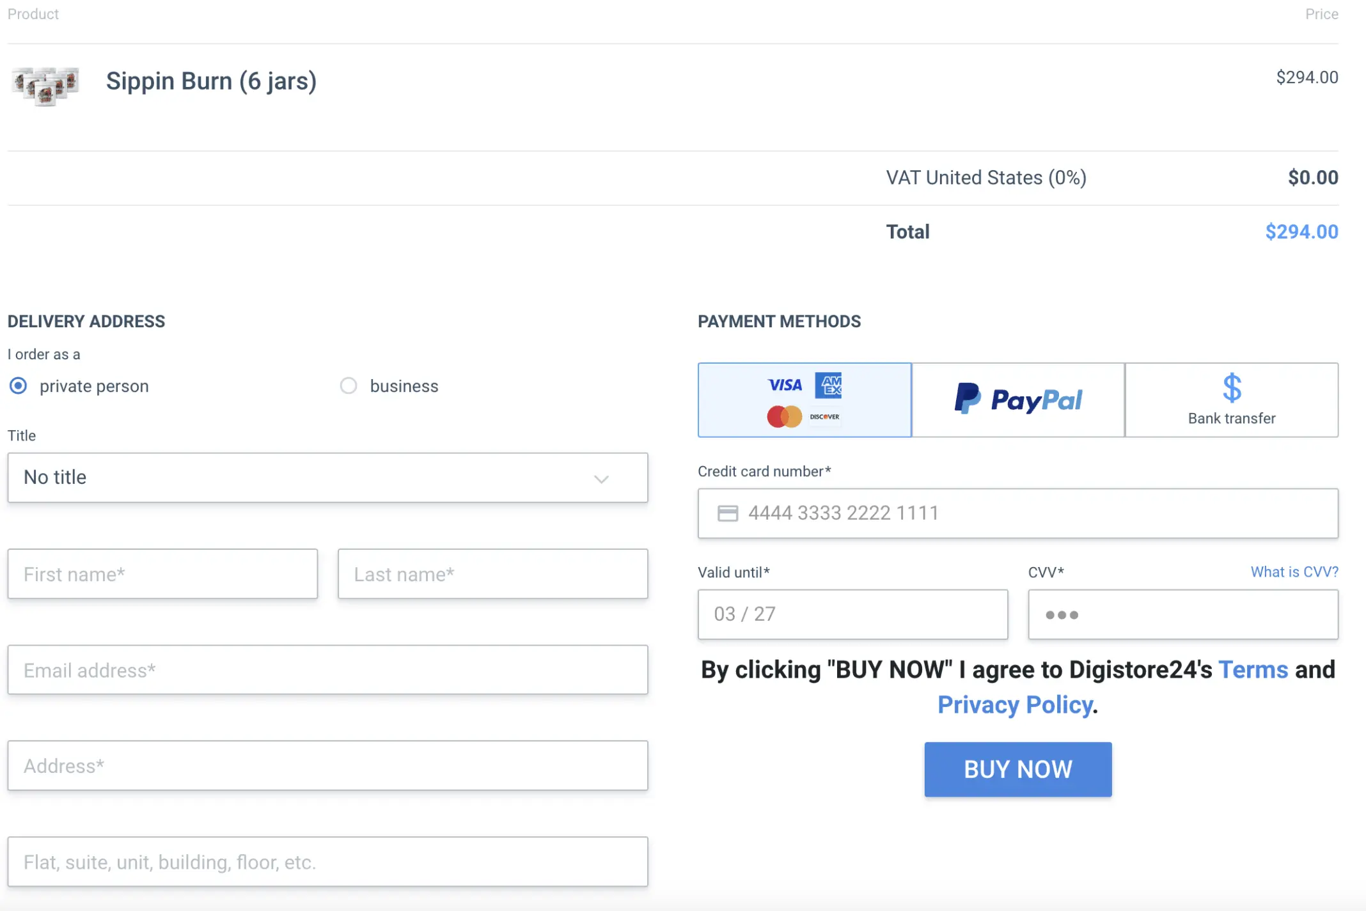Click the dollar sign Bank transfer icon

click(1232, 387)
